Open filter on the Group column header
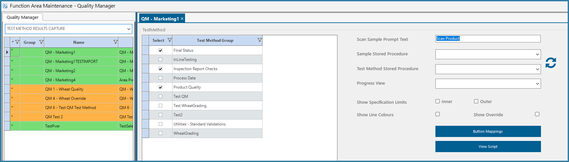 41,42
